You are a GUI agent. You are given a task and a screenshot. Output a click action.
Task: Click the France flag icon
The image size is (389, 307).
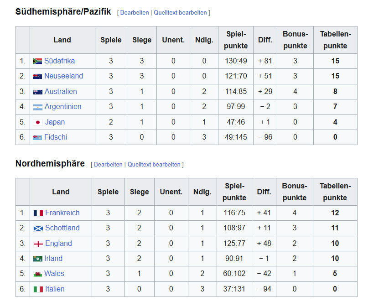tap(38, 213)
